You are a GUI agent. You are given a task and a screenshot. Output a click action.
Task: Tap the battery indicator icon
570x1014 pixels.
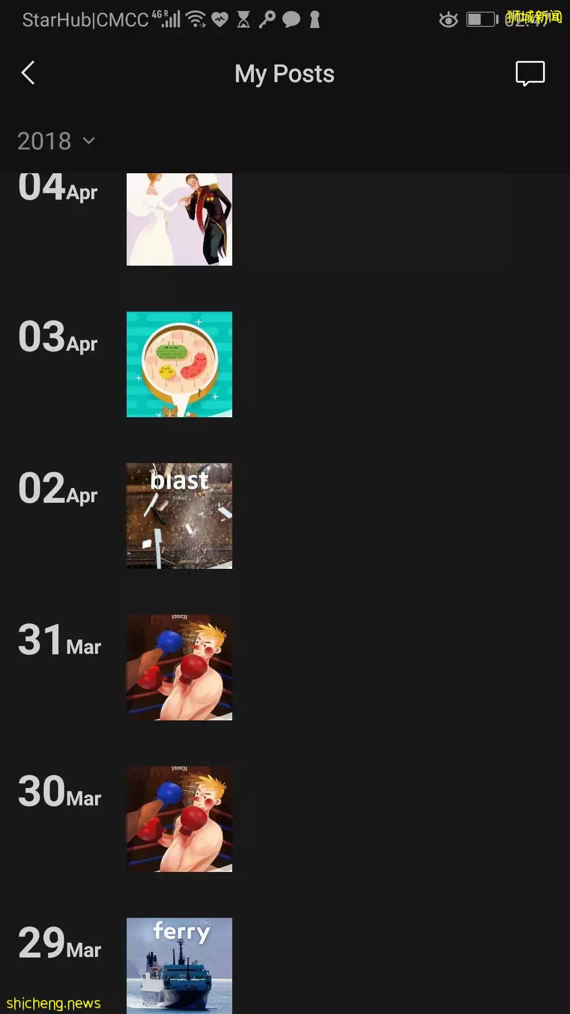click(482, 20)
